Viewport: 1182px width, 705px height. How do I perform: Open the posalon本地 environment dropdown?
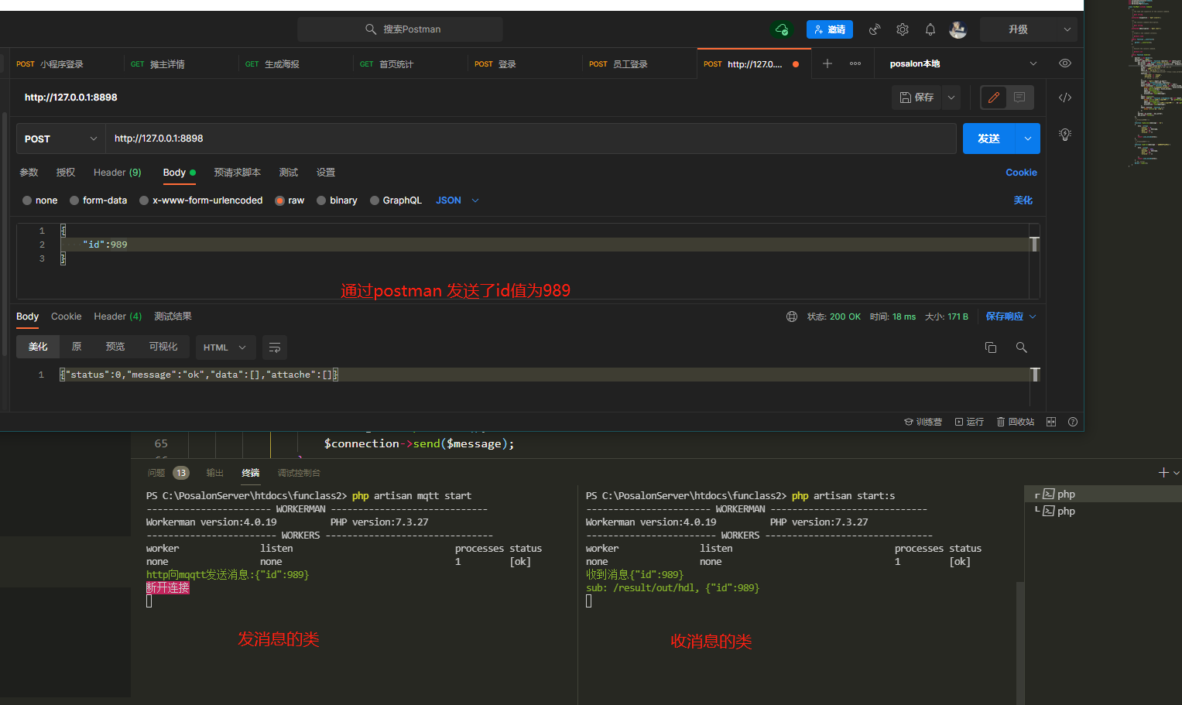[962, 63]
